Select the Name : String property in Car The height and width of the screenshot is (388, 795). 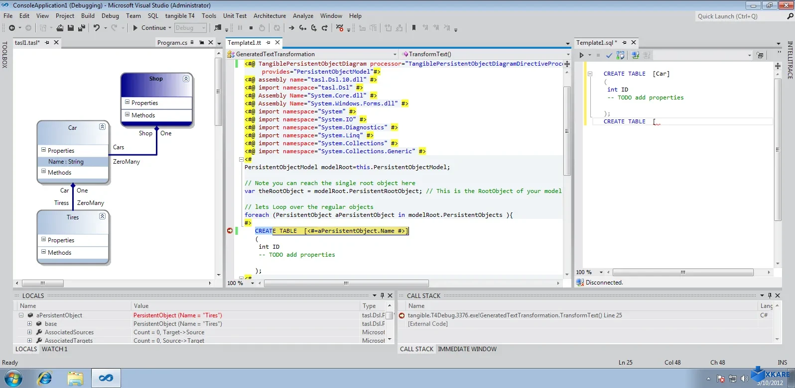pos(73,162)
